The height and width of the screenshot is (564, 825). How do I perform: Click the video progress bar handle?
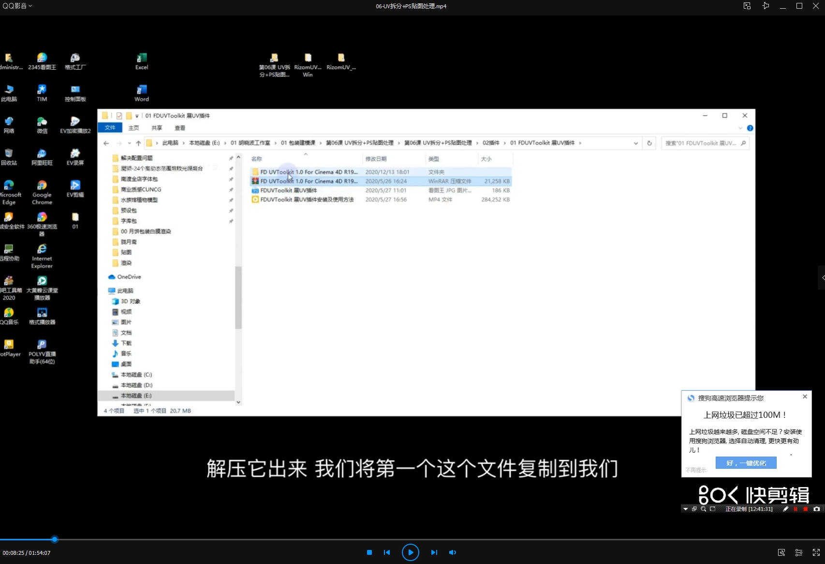click(x=55, y=539)
